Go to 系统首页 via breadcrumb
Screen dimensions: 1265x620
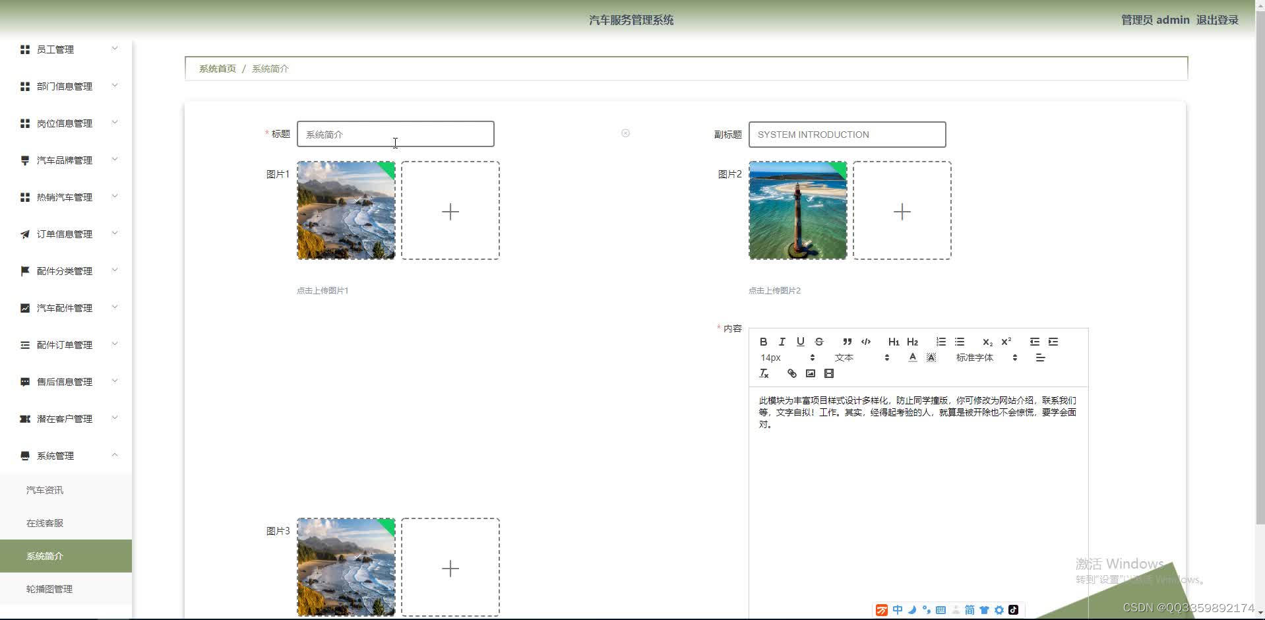point(218,69)
